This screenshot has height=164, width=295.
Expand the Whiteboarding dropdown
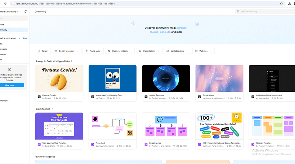click(x=178, y=51)
